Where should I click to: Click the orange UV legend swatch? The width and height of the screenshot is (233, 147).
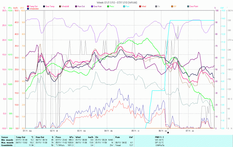(172, 6)
